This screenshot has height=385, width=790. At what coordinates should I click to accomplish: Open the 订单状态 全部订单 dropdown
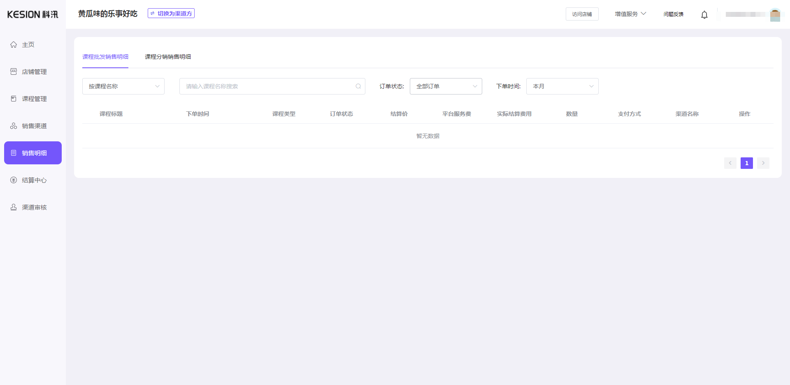click(x=446, y=86)
